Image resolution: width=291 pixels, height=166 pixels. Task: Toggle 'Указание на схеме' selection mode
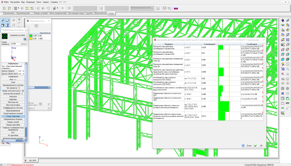[17, 35]
